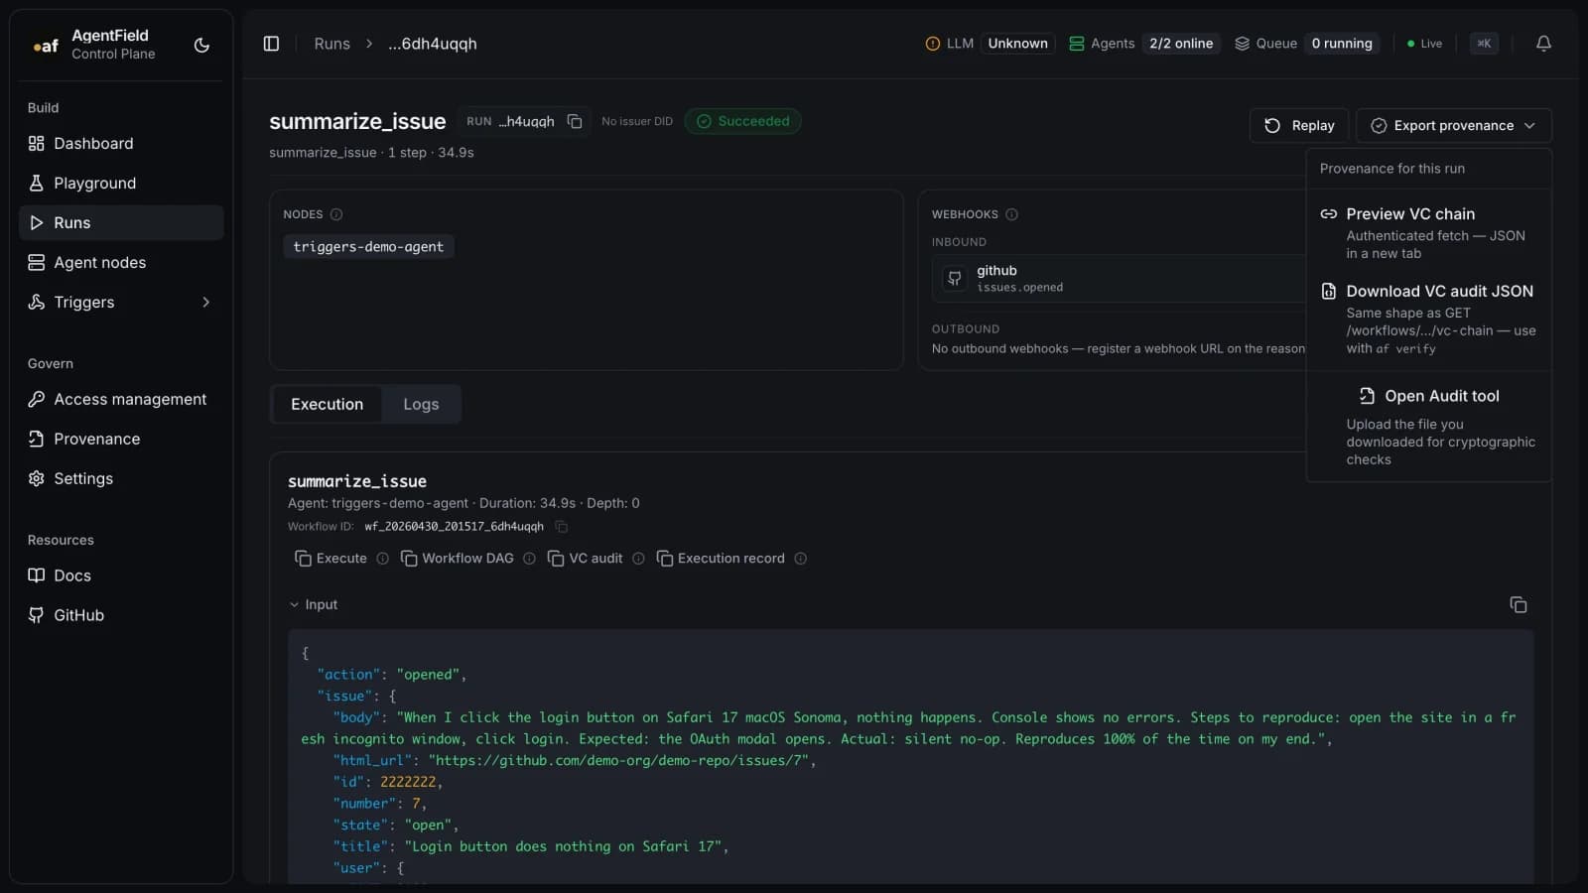
Task: Click Queue 0 running status
Action: [1306, 44]
